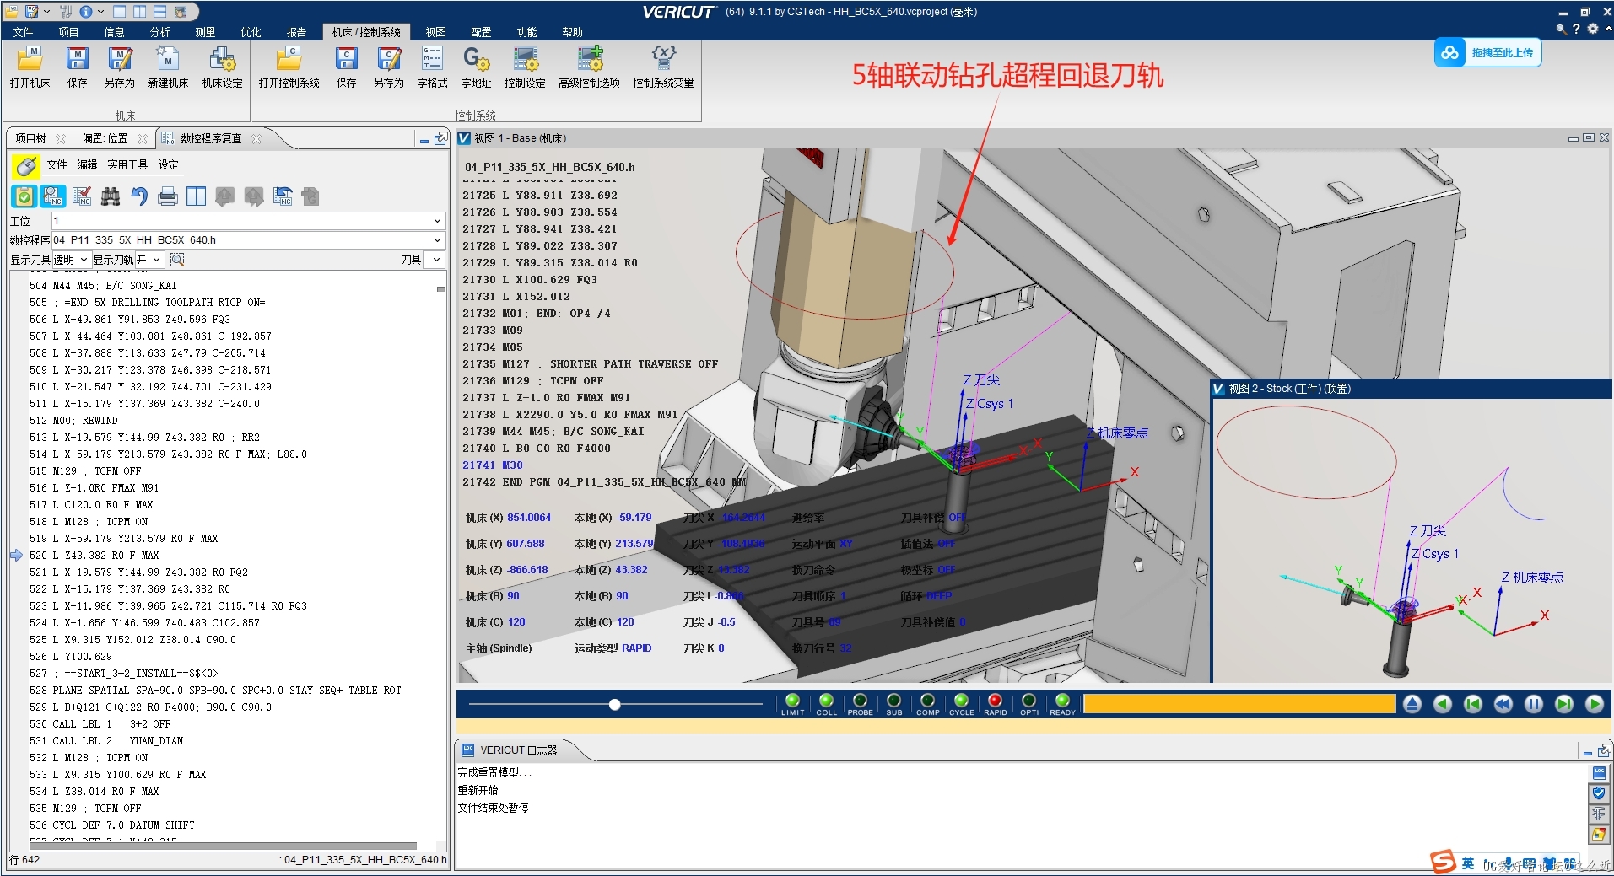Switch to 项目树 panel tab
Viewport: 1614px width, 876px height.
tap(31, 139)
